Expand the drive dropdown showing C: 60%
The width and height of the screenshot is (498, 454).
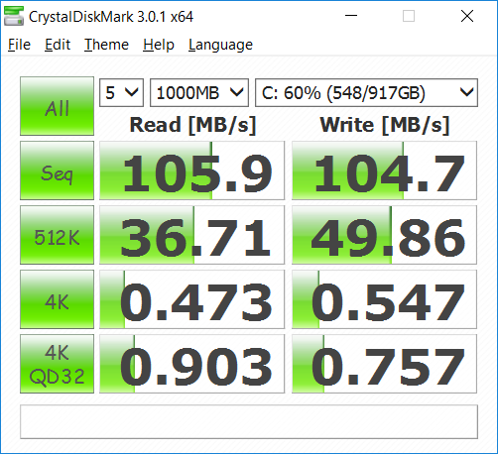(x=366, y=92)
